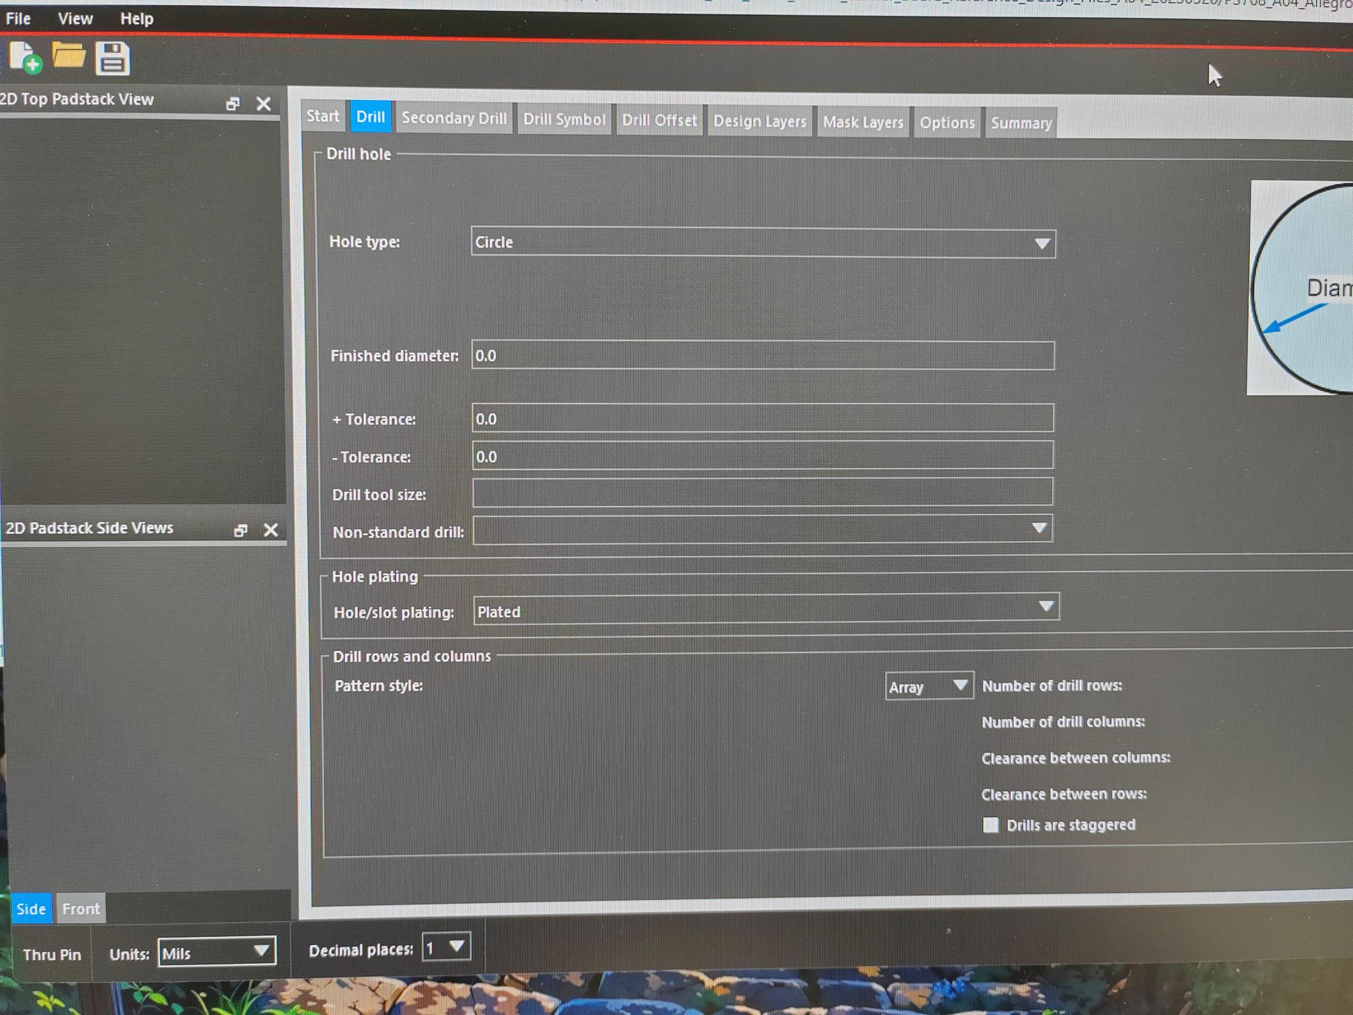
Task: Open the Mask Layers tab
Action: pos(863,122)
